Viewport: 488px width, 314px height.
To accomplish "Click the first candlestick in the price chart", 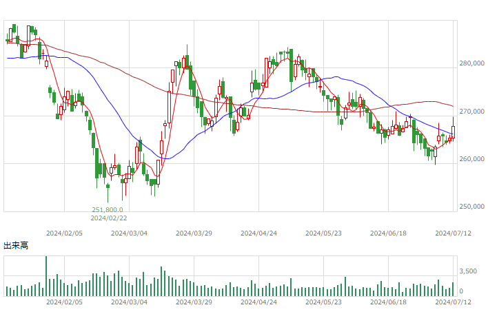I will (7, 40).
